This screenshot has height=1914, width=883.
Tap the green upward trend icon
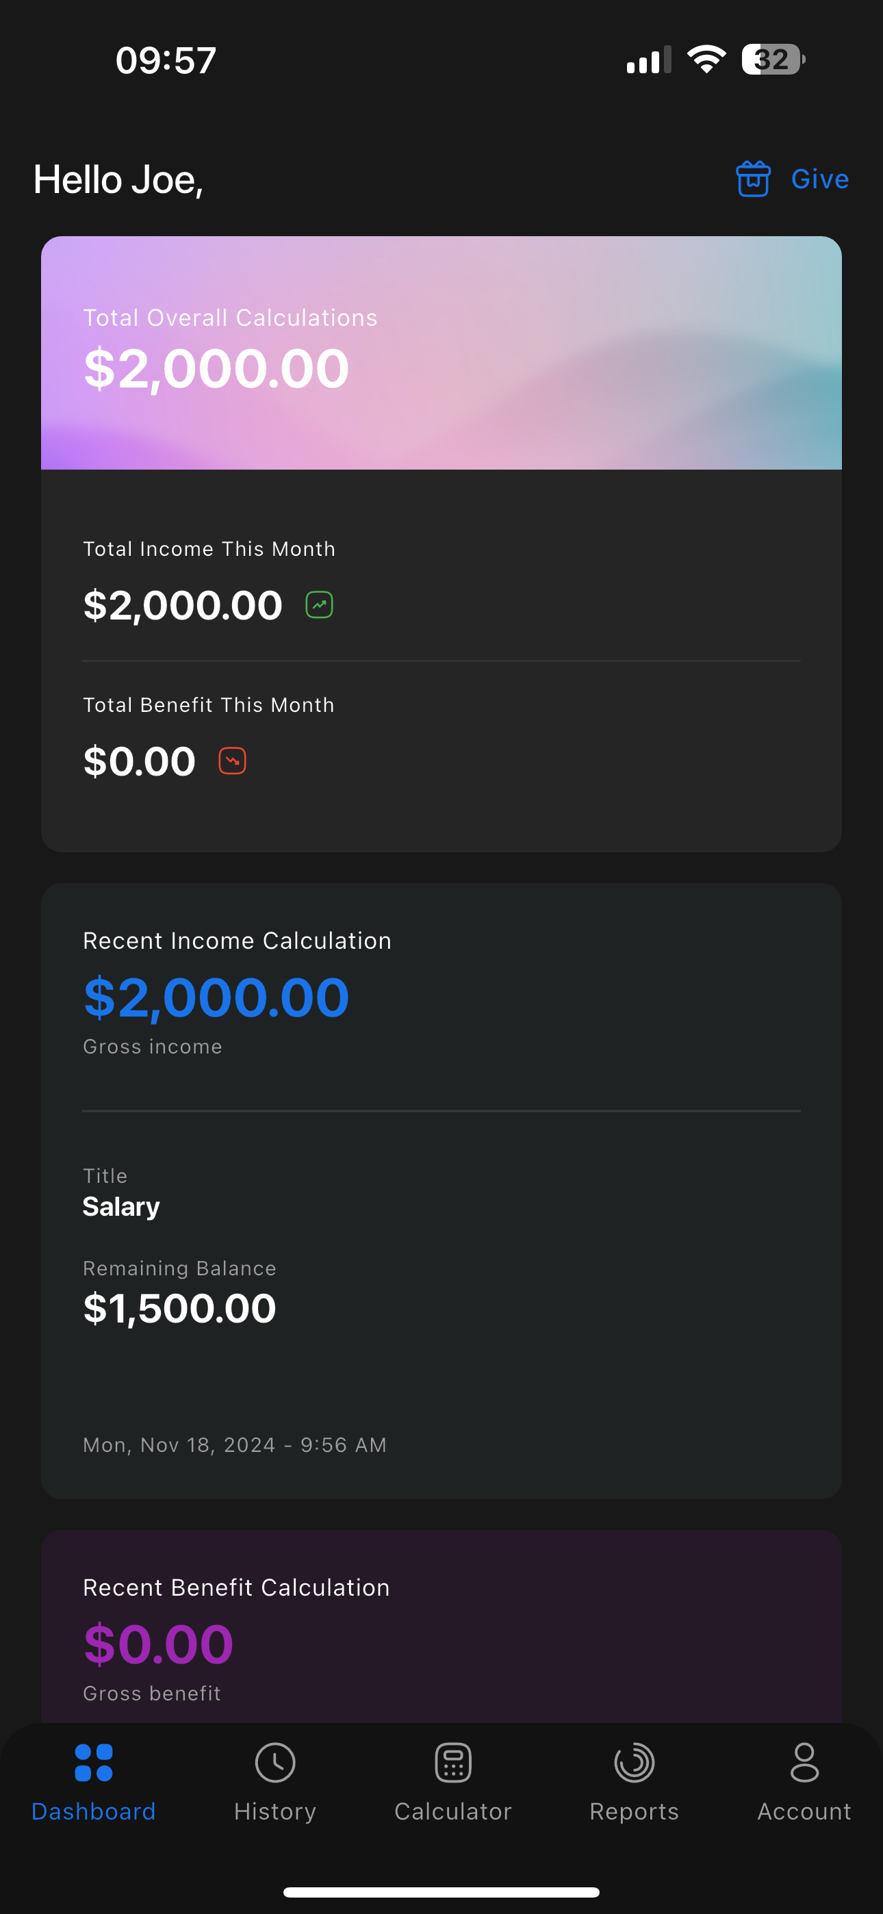pyautogui.click(x=320, y=605)
